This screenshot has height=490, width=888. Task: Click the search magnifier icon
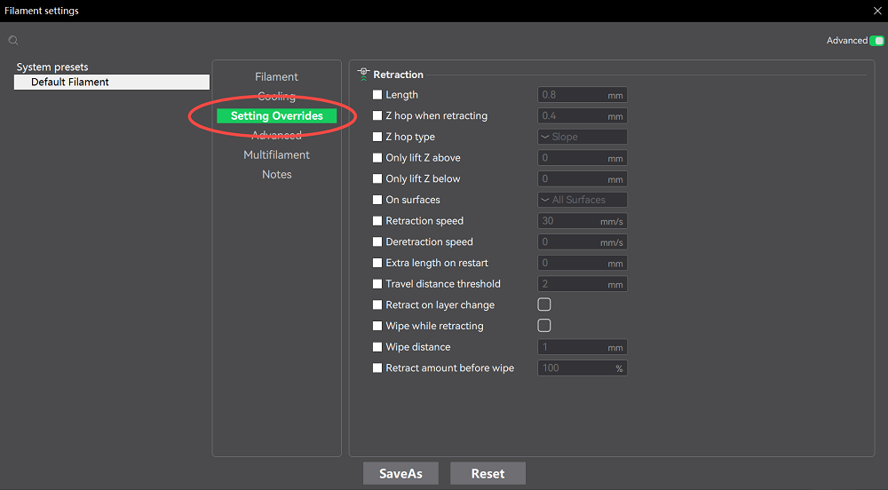[13, 41]
